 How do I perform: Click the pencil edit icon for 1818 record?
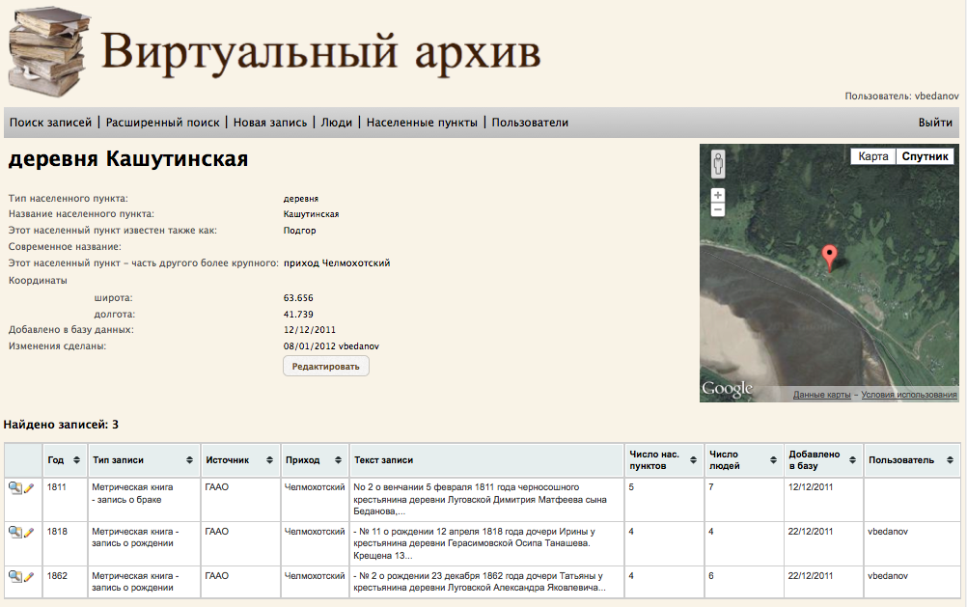tap(28, 533)
